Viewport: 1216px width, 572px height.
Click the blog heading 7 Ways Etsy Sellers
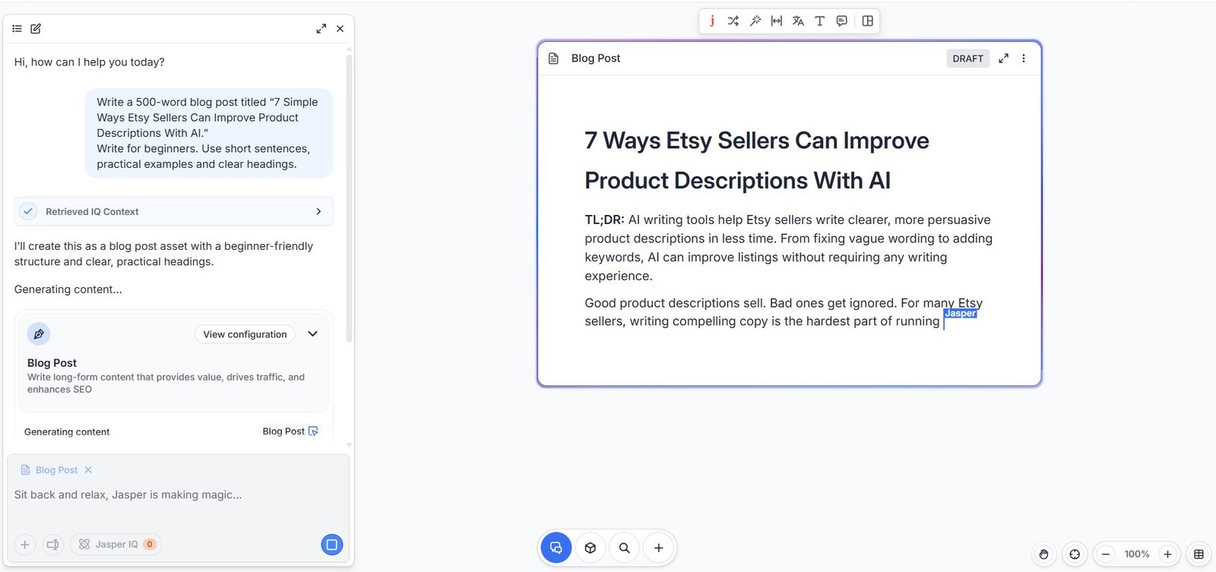pos(756,160)
